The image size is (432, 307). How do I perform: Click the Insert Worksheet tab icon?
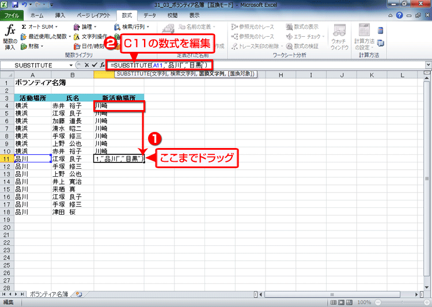(79, 294)
